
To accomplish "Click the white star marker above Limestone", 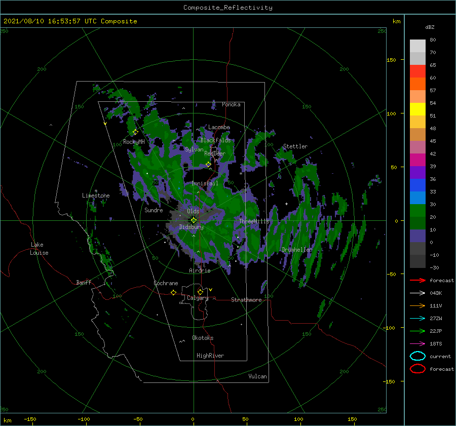I will [96, 191].
